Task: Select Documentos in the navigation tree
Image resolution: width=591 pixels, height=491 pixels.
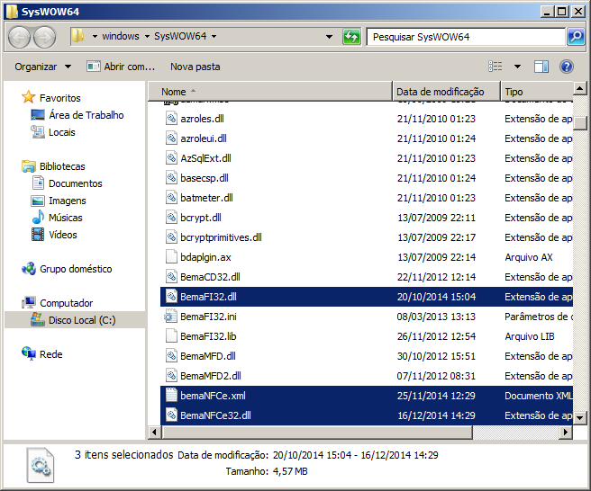Action: [76, 183]
